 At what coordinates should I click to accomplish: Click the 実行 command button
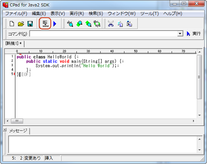tap(194, 33)
